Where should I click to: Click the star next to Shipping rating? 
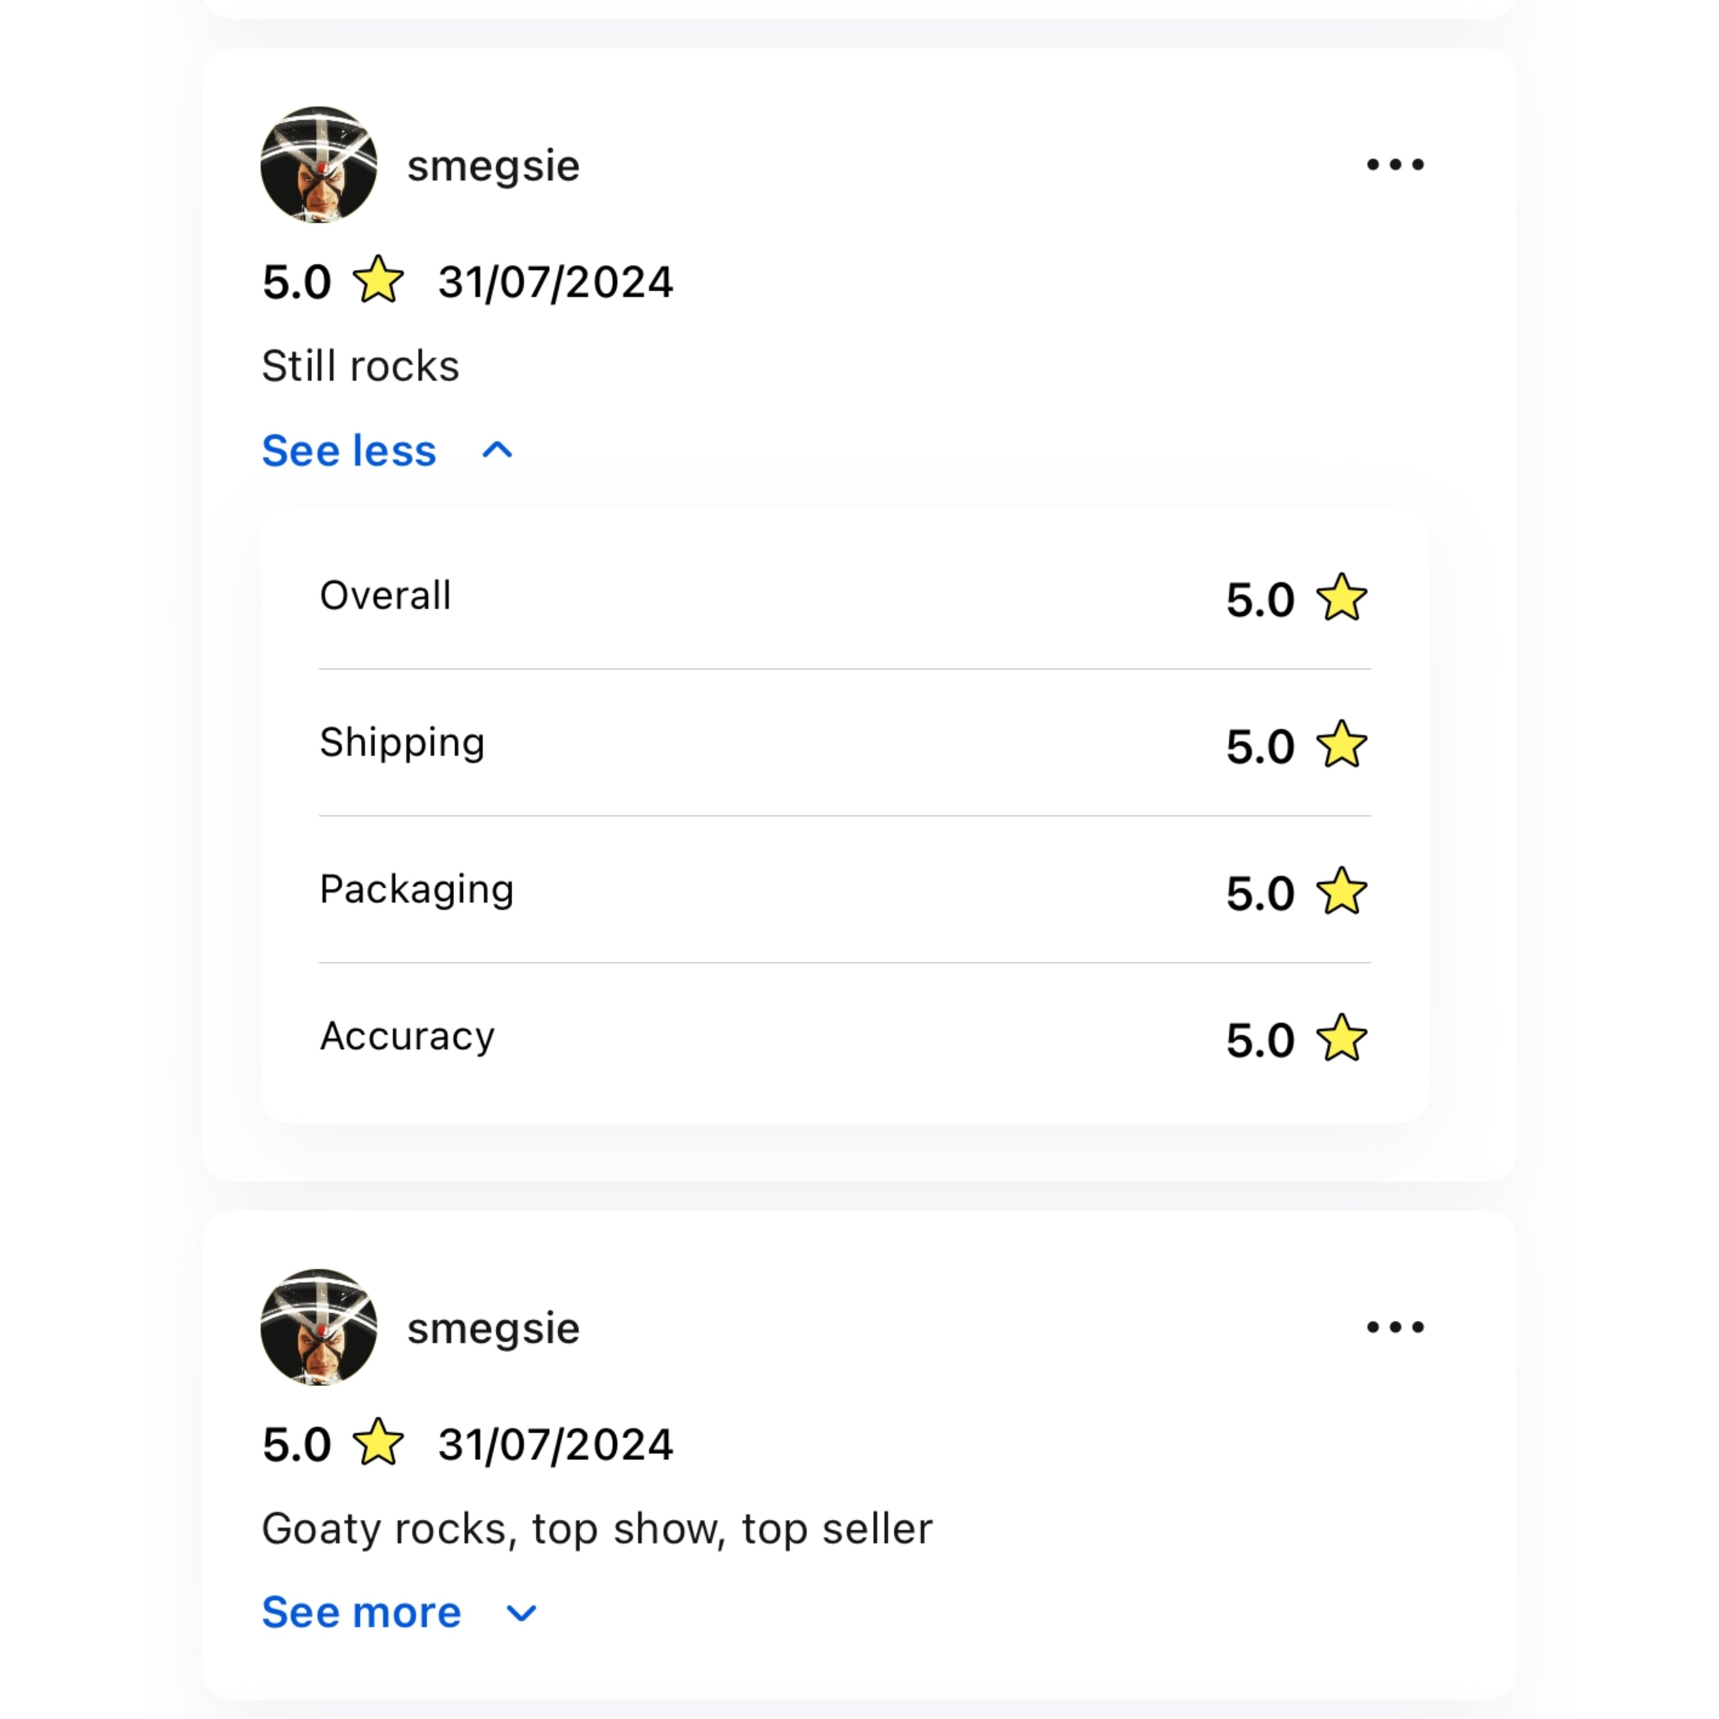click(x=1342, y=744)
